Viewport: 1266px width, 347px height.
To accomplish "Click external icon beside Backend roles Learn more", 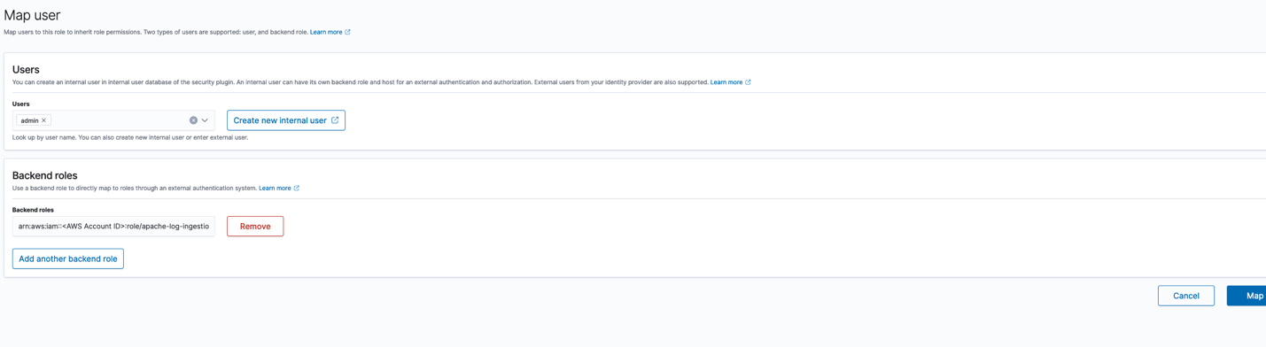I will pyautogui.click(x=296, y=188).
